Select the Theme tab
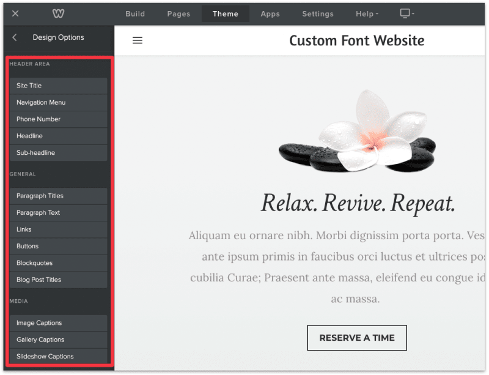489x375 pixels. click(x=226, y=13)
